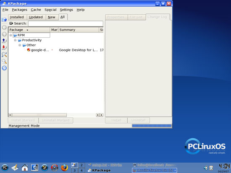Switch to virtual desktop 2 in pager
Screen dimensions: 231x173
(81, 165)
